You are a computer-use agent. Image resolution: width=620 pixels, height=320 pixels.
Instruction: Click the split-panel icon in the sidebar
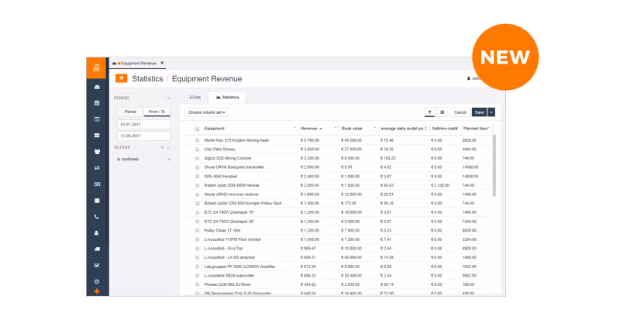click(x=97, y=119)
